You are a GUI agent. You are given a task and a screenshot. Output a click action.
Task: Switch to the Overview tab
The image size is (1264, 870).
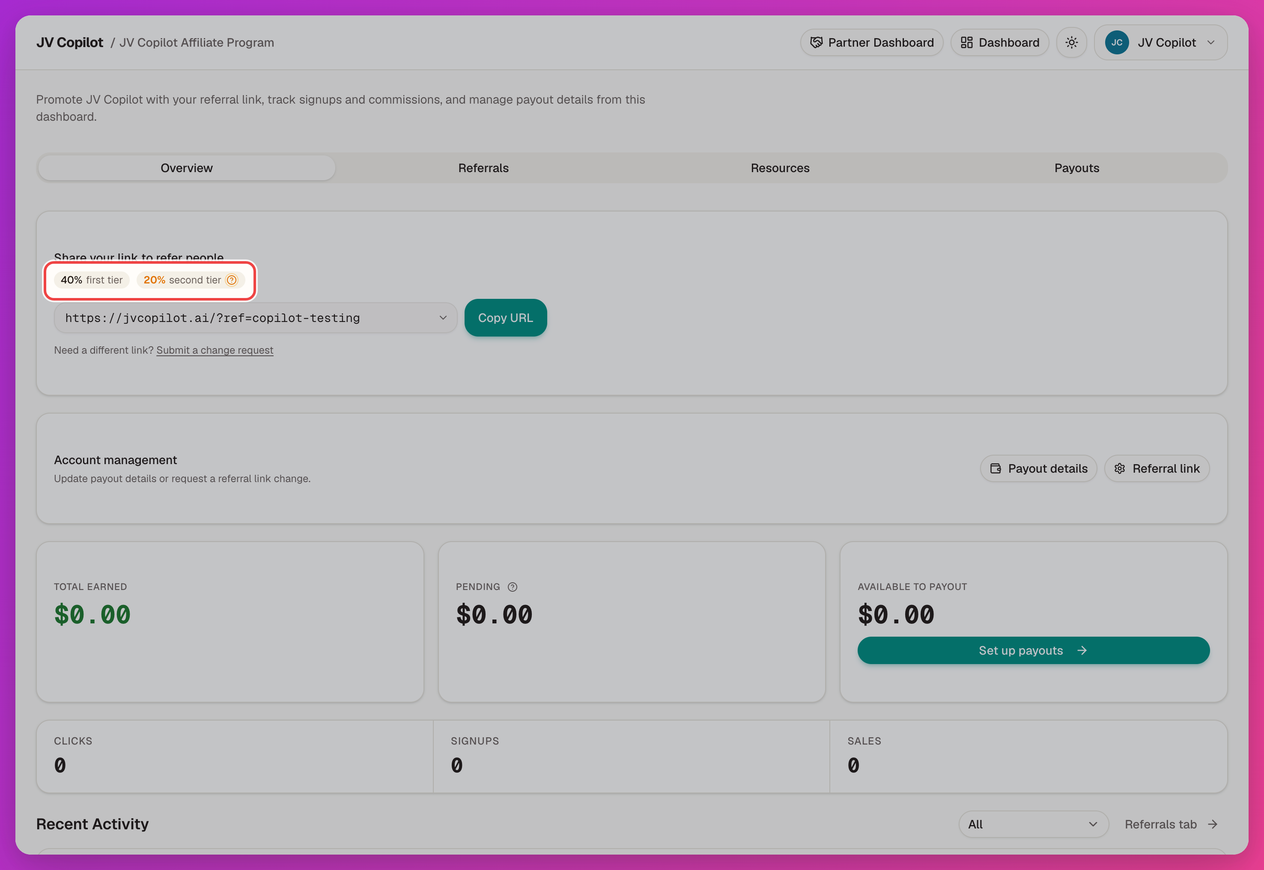tap(186, 168)
